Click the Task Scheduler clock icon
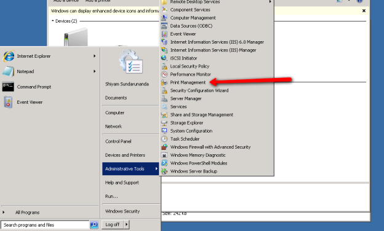The height and width of the screenshot is (231, 384). coord(164,139)
